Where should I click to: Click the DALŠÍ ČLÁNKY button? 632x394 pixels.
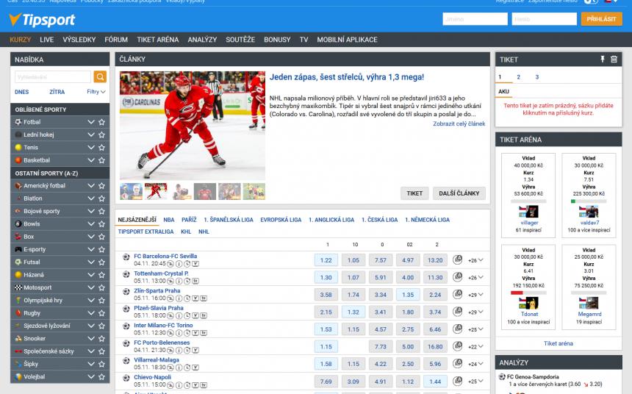point(459,193)
